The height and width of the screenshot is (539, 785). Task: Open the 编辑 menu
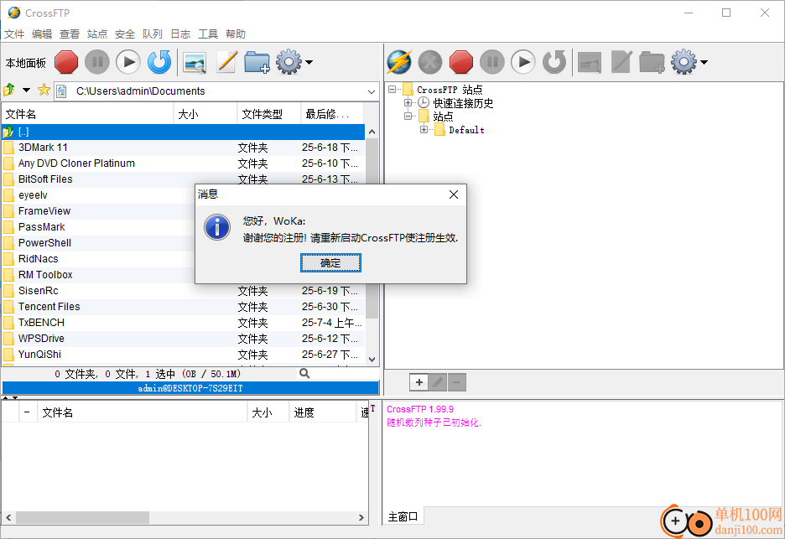(42, 34)
